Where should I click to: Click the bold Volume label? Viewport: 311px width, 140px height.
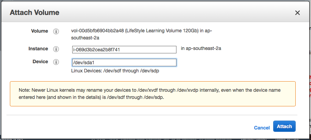40,31
